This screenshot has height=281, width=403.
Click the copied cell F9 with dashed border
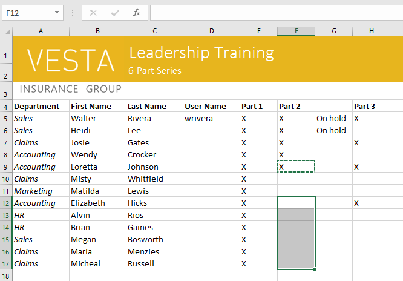click(296, 167)
